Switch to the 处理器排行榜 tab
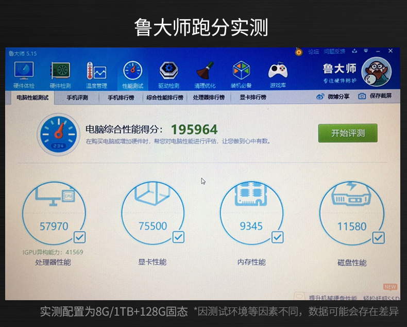The image size is (407, 327). click(x=209, y=97)
